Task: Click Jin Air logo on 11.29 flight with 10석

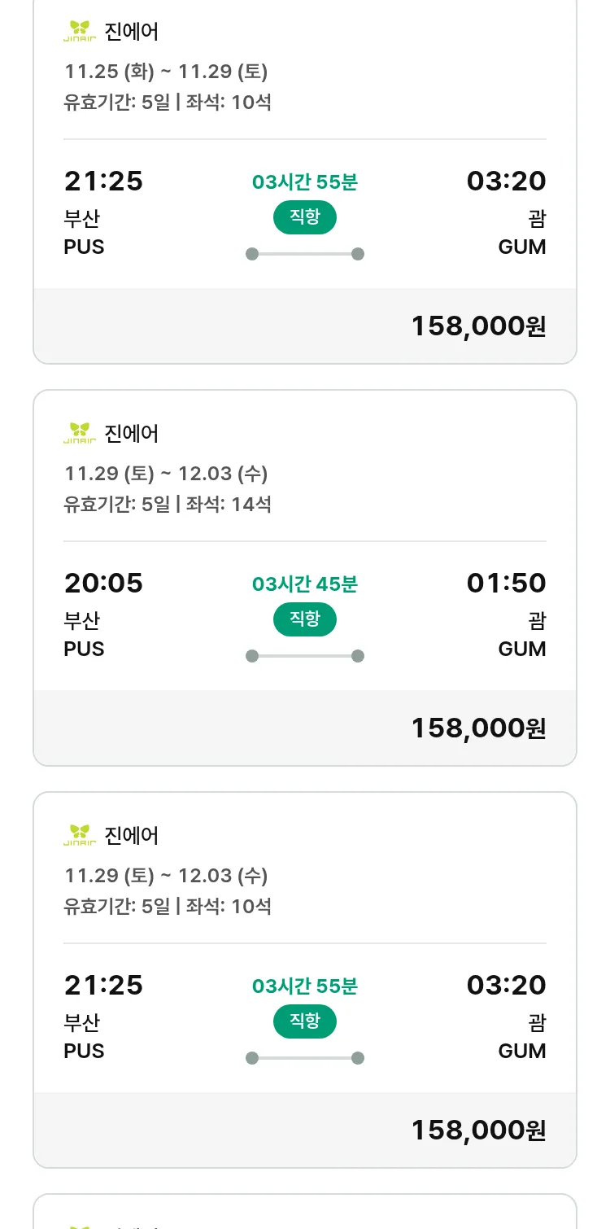Action: pos(80,835)
